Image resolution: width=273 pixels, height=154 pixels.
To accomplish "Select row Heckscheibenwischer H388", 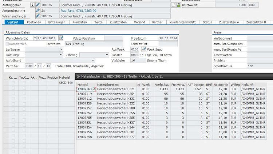I will 116,108.
